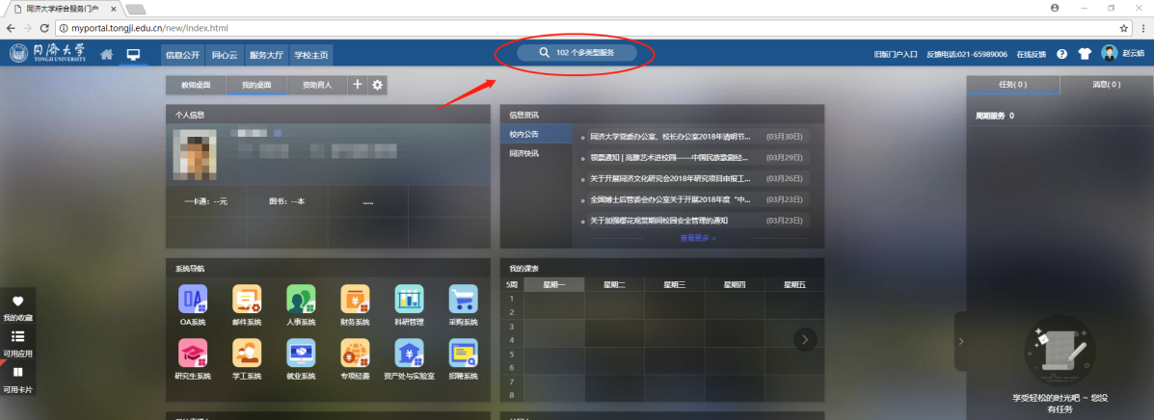Image resolution: width=1154 pixels, height=420 pixels.
Task: Switch to 同济快讯 news category
Action: 524,153
